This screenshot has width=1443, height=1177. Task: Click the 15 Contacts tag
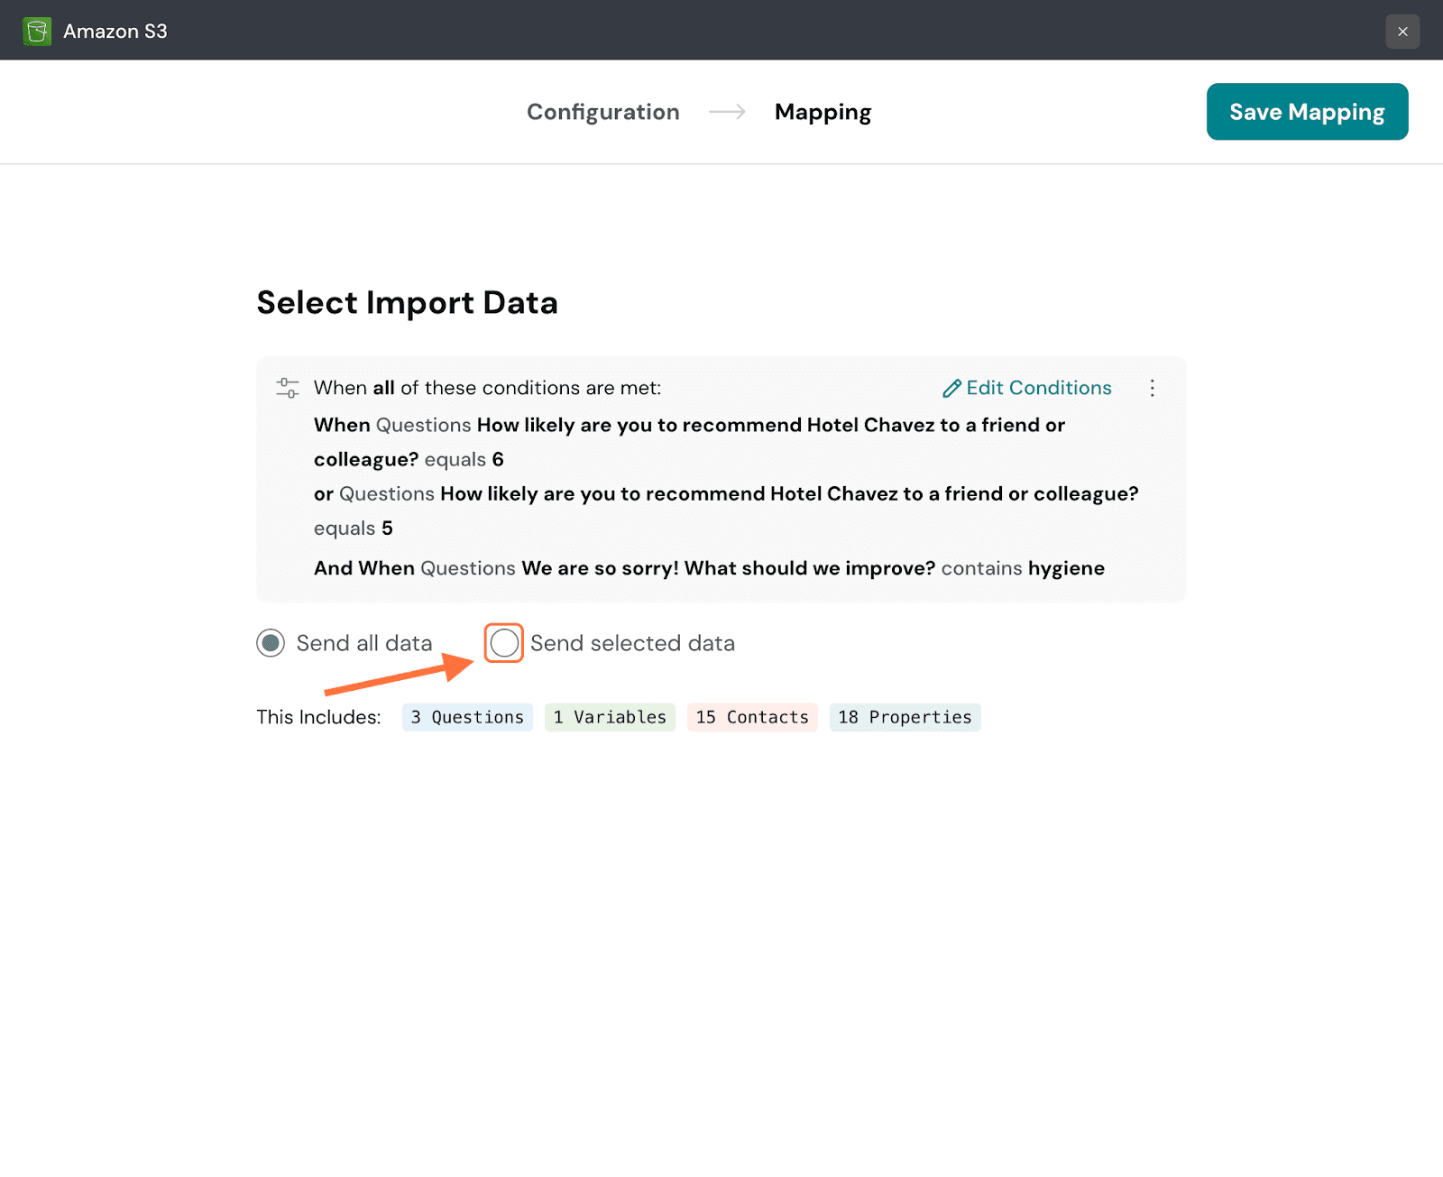pos(752,717)
